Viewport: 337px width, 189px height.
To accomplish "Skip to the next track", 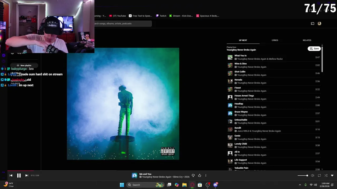I will click(27, 175).
